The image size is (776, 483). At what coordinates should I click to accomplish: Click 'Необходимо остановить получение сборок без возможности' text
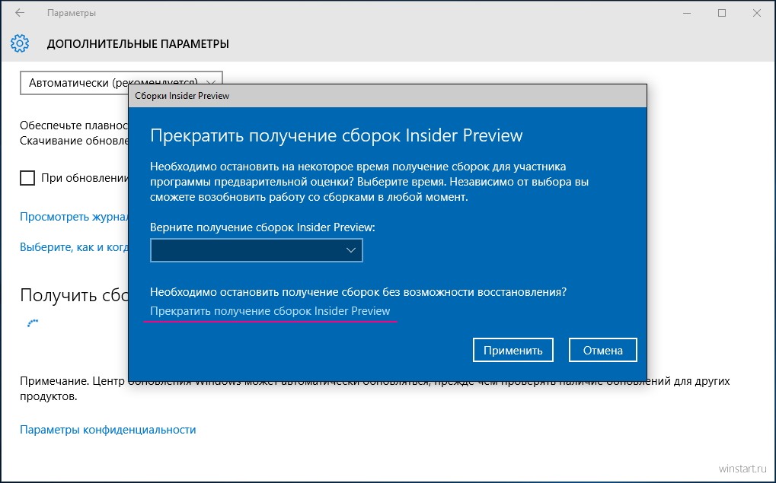[x=358, y=291]
